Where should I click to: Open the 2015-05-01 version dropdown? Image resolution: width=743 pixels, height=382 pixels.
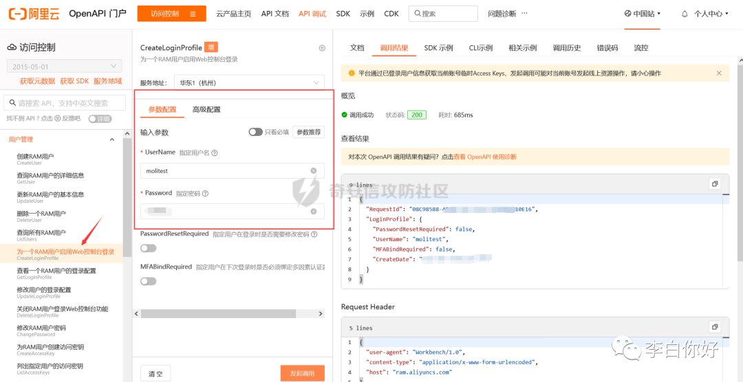tap(65, 66)
